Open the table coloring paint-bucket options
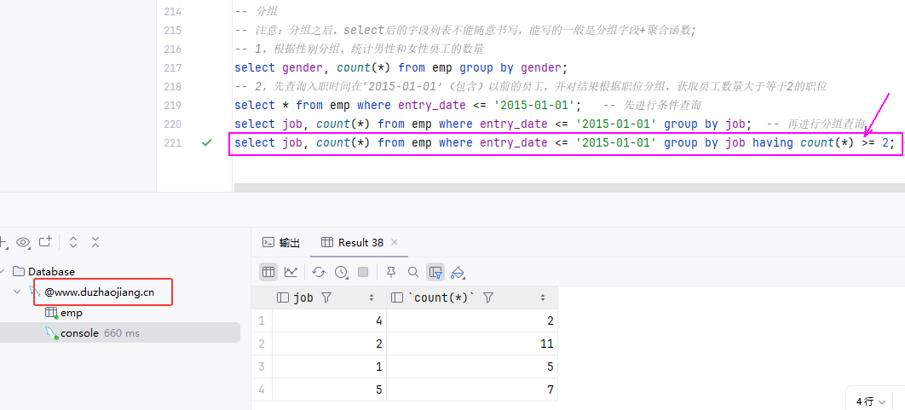This screenshot has height=410, width=905. click(x=458, y=272)
